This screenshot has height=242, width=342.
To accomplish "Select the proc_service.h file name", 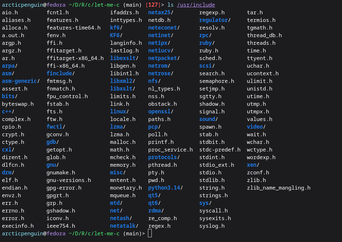I will click(170, 150).
